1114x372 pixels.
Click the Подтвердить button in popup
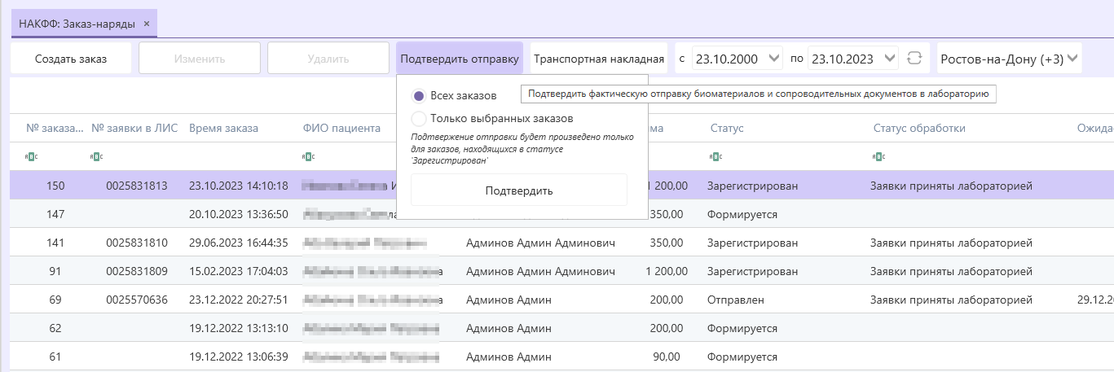click(519, 190)
